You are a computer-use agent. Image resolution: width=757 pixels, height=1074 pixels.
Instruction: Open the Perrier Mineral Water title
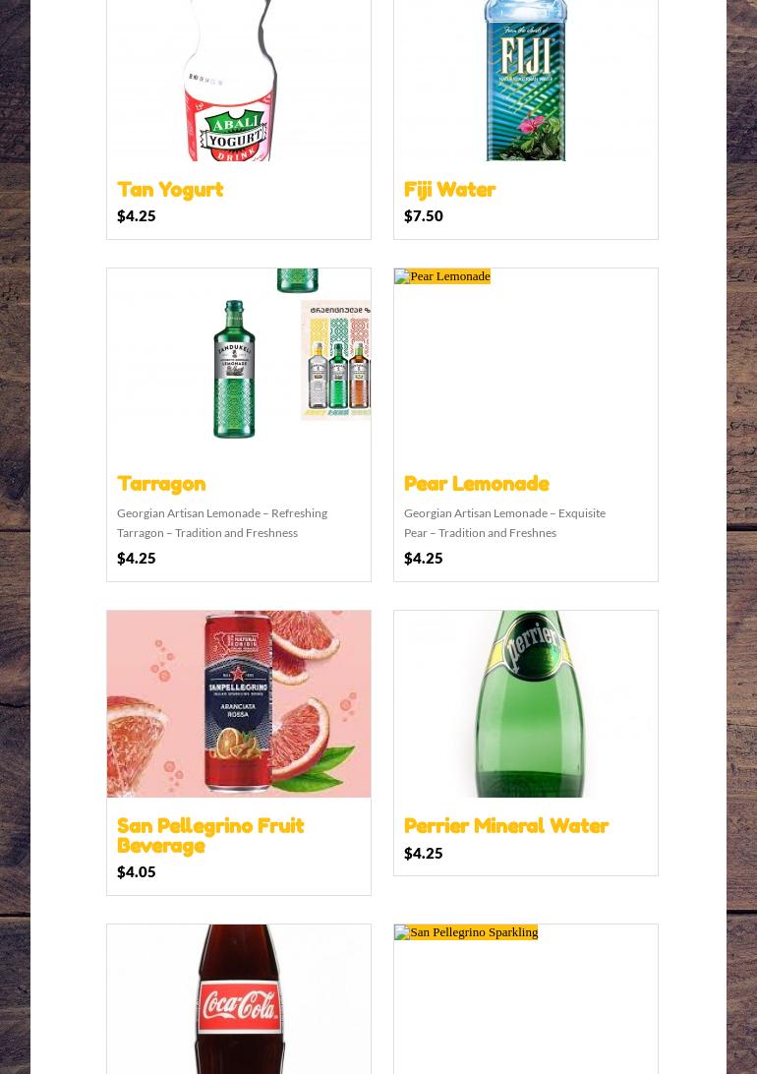505,826
